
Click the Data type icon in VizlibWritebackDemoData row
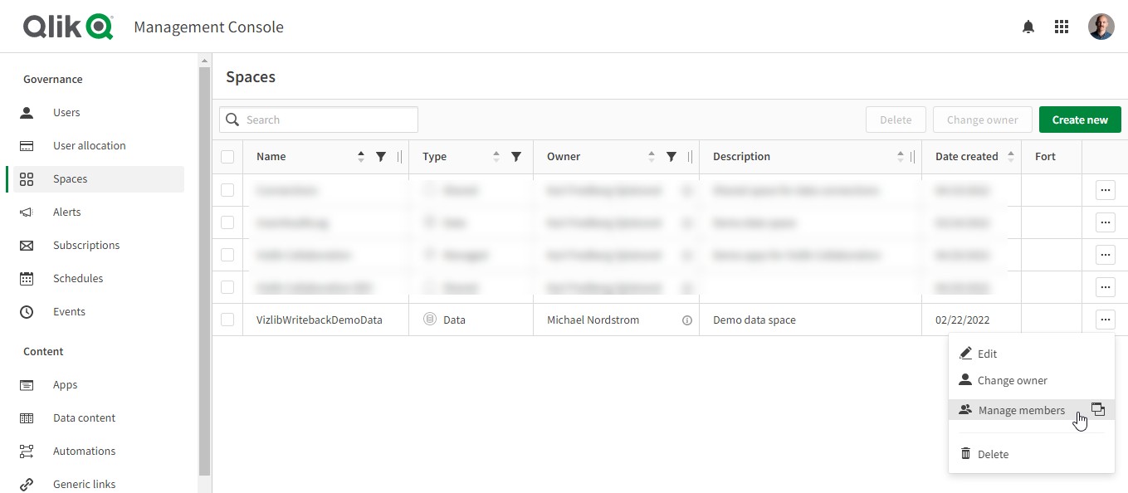pyautogui.click(x=430, y=319)
